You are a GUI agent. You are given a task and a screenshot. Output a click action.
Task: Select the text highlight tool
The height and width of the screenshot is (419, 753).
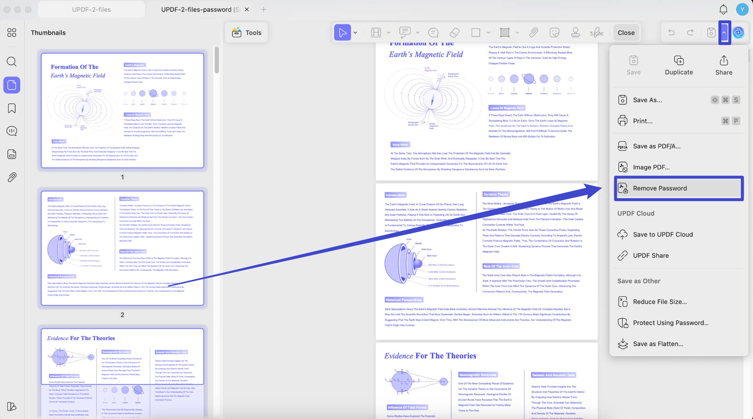pos(376,32)
